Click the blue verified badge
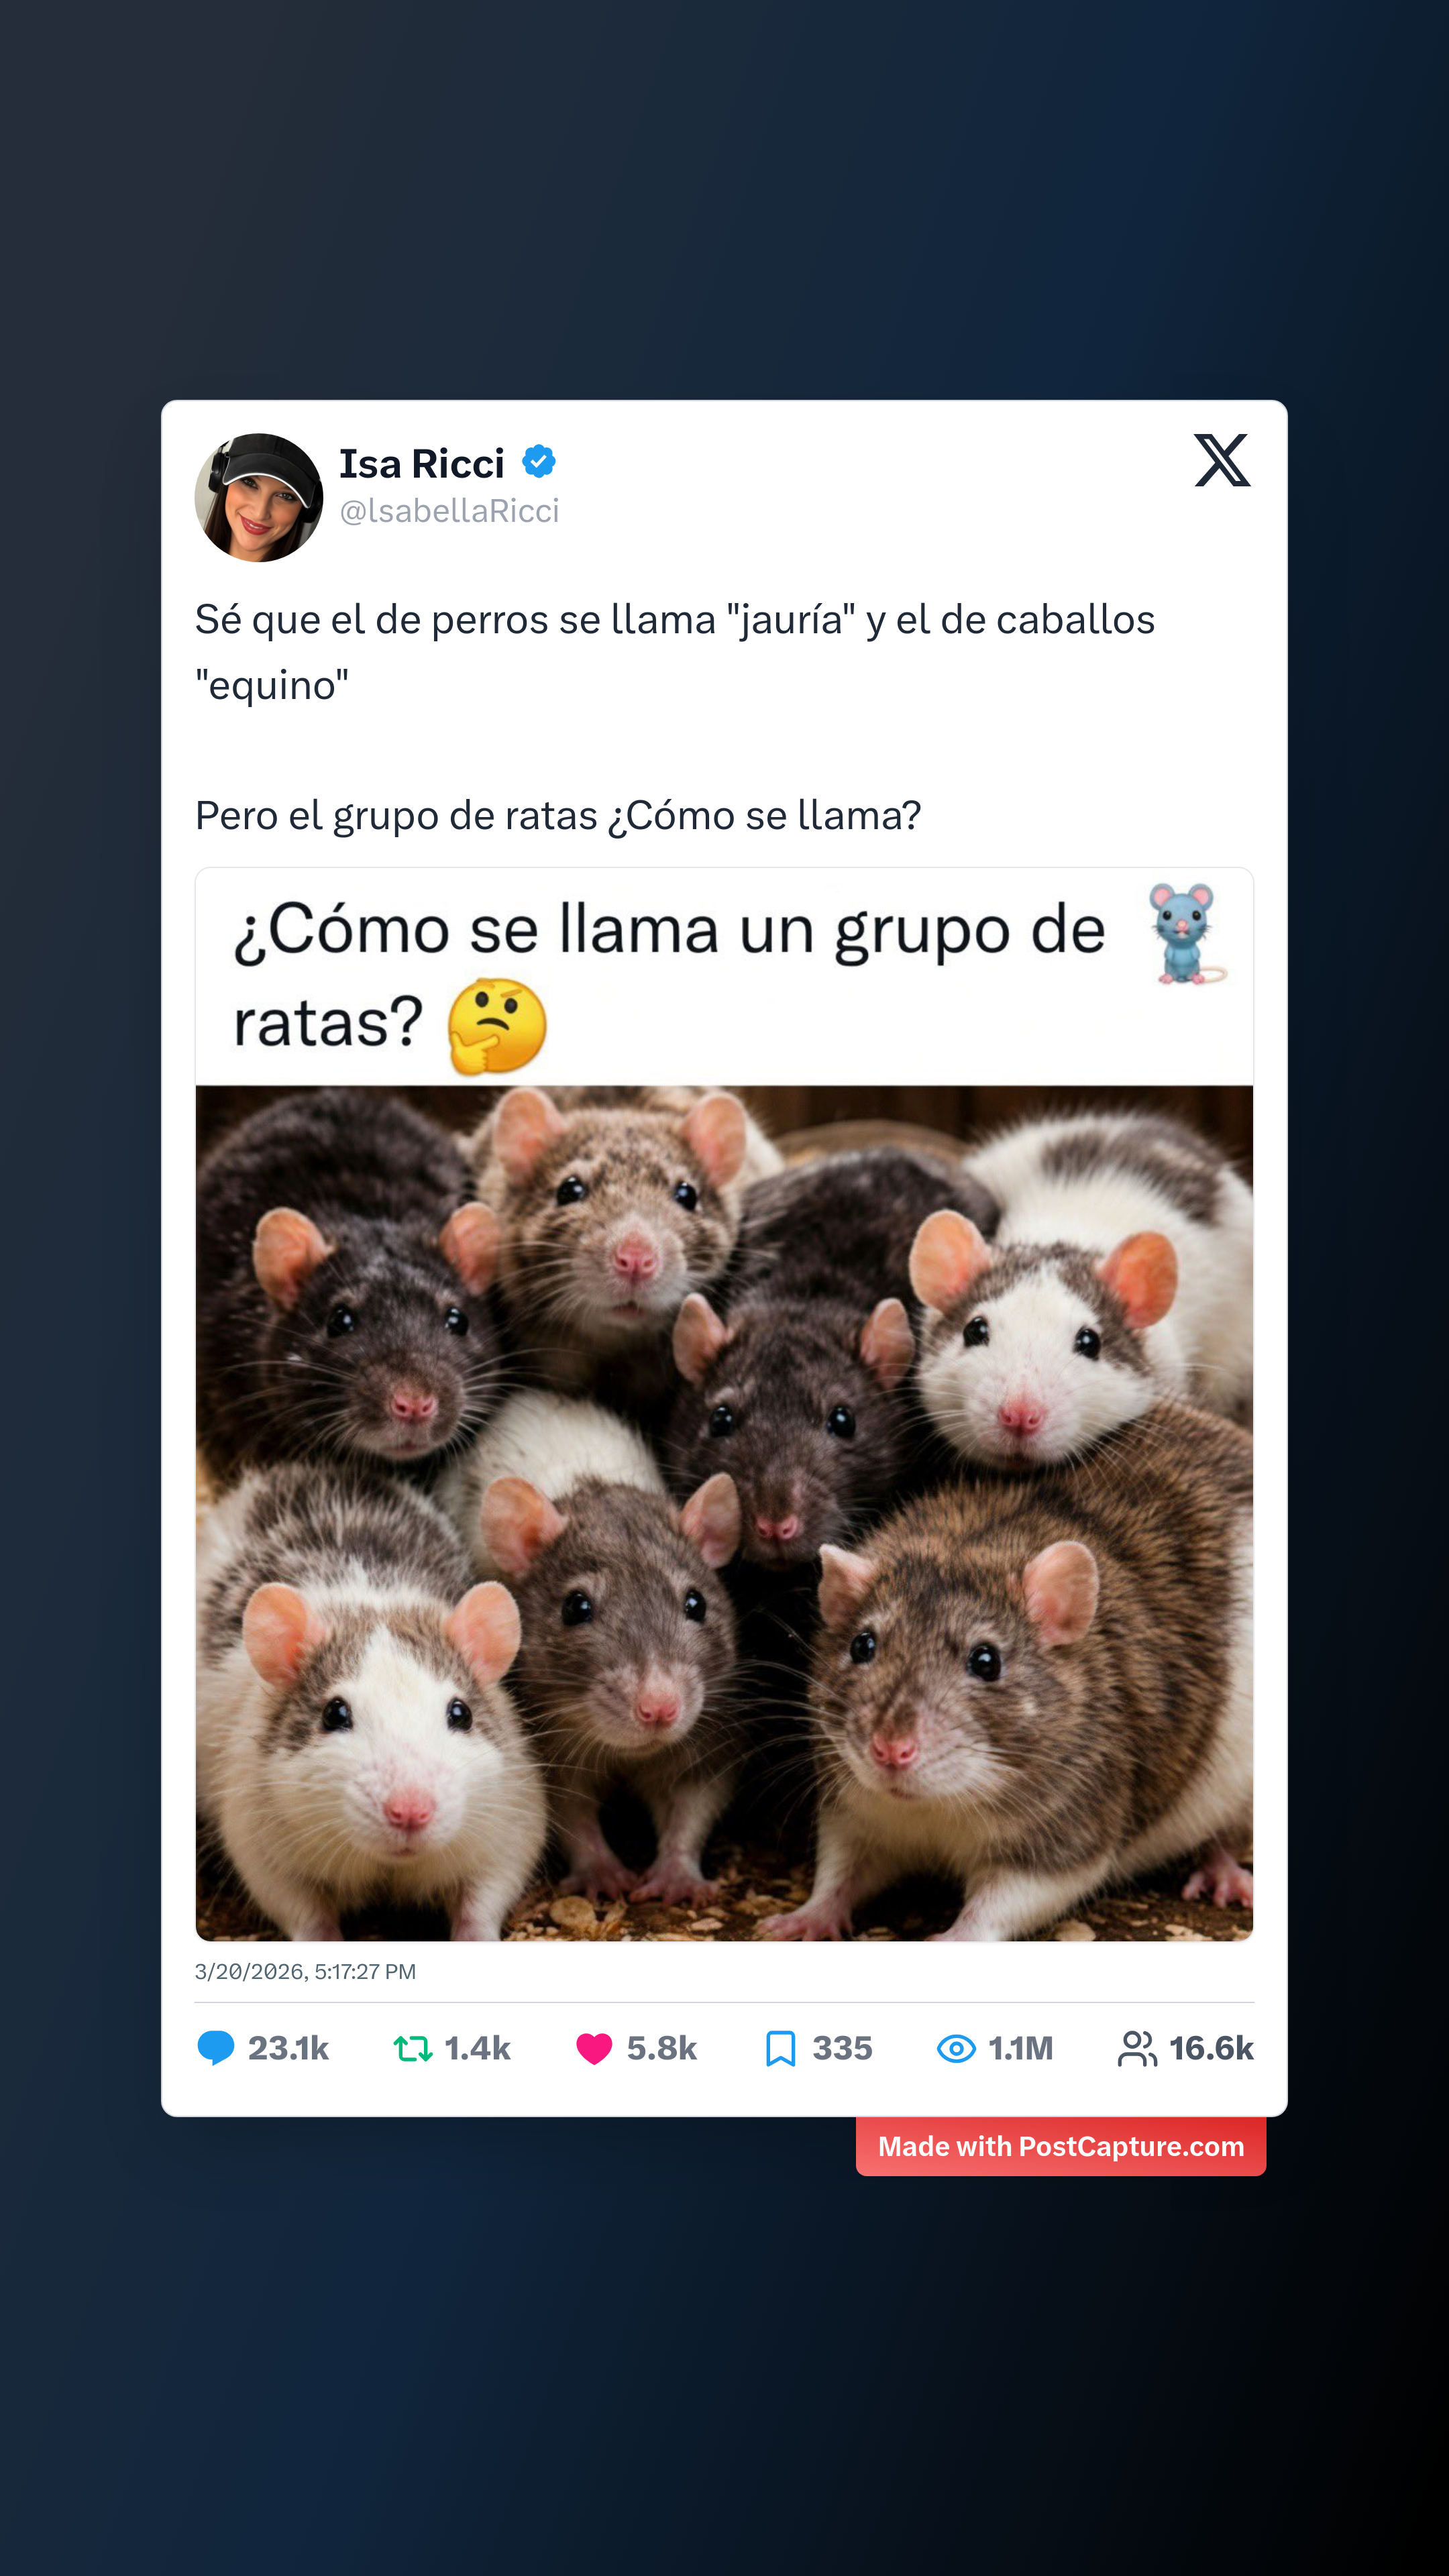Viewport: 1449px width, 2576px height. [539, 462]
